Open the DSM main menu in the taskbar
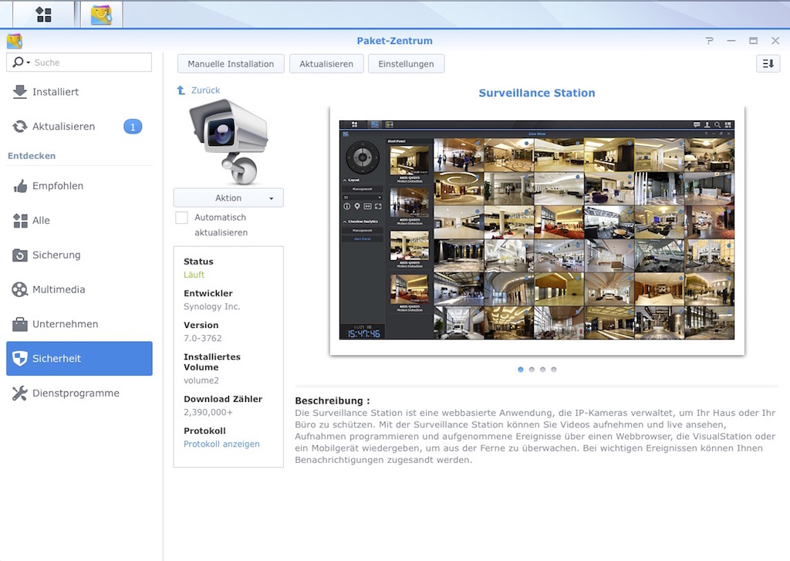 point(42,13)
